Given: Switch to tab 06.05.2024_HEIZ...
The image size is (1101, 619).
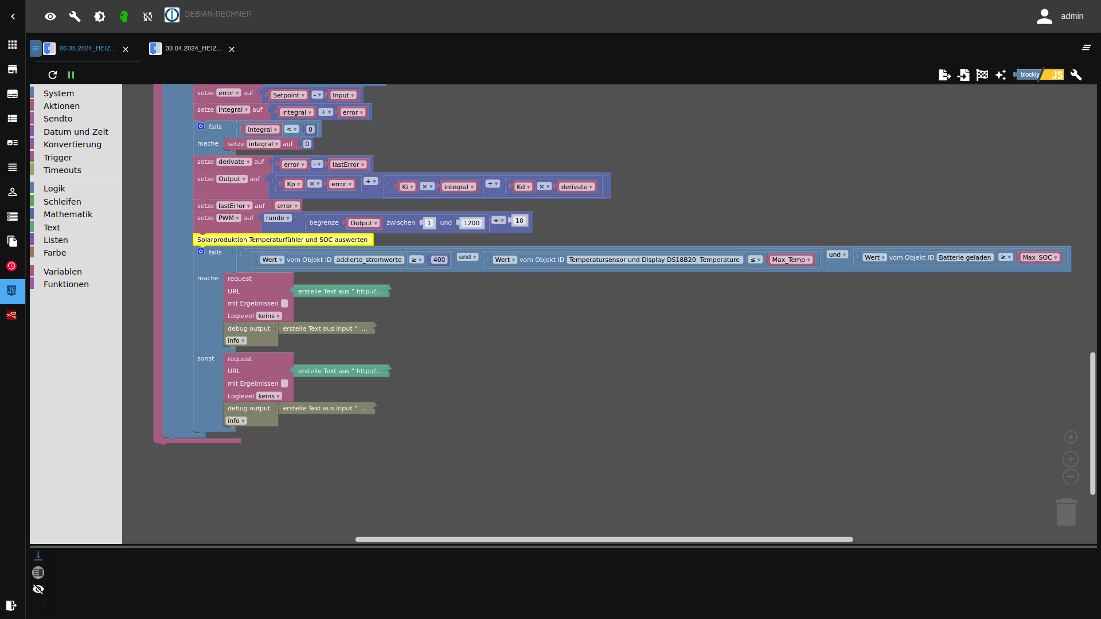Looking at the screenshot, I should (x=87, y=49).
